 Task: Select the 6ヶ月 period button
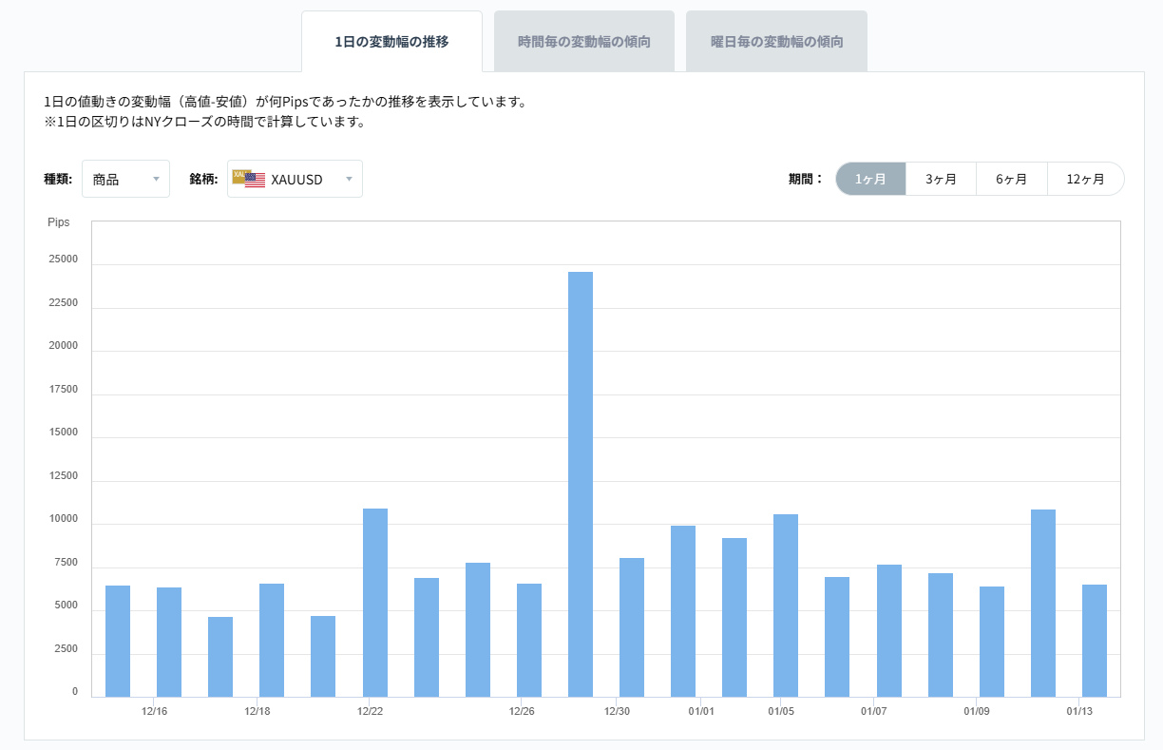[x=1011, y=179]
